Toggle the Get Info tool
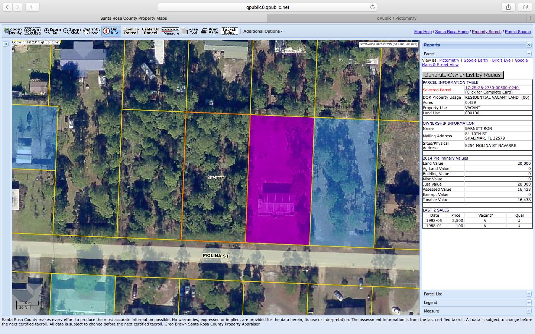 [111, 31]
